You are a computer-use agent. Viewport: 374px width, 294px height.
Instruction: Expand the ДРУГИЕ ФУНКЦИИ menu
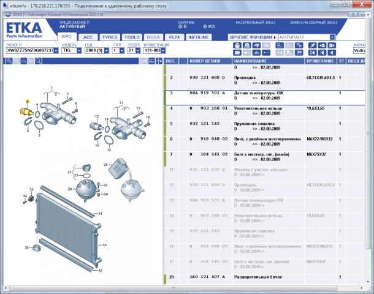[253, 37]
